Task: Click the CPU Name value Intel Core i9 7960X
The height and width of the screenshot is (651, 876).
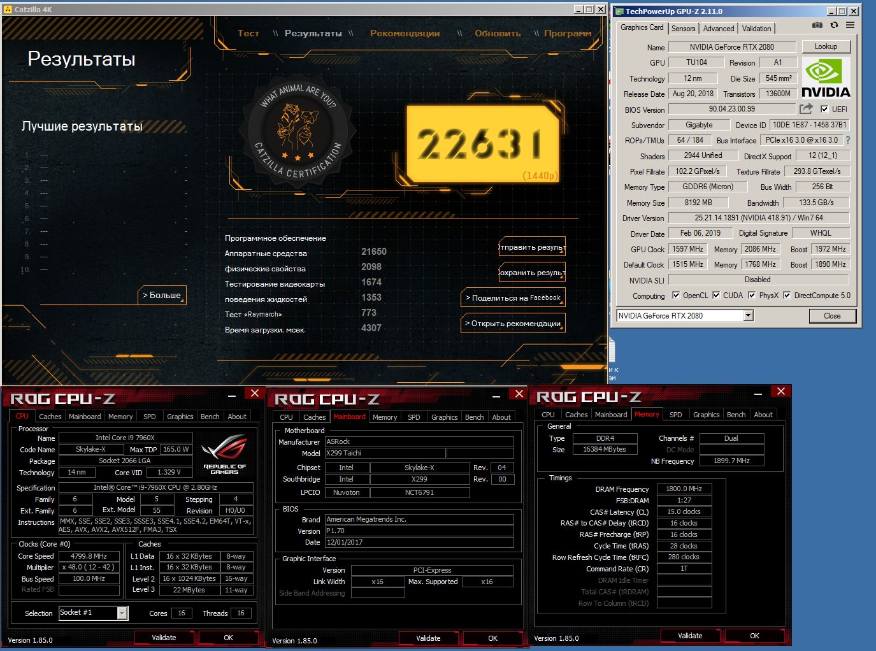Action: click(x=126, y=438)
